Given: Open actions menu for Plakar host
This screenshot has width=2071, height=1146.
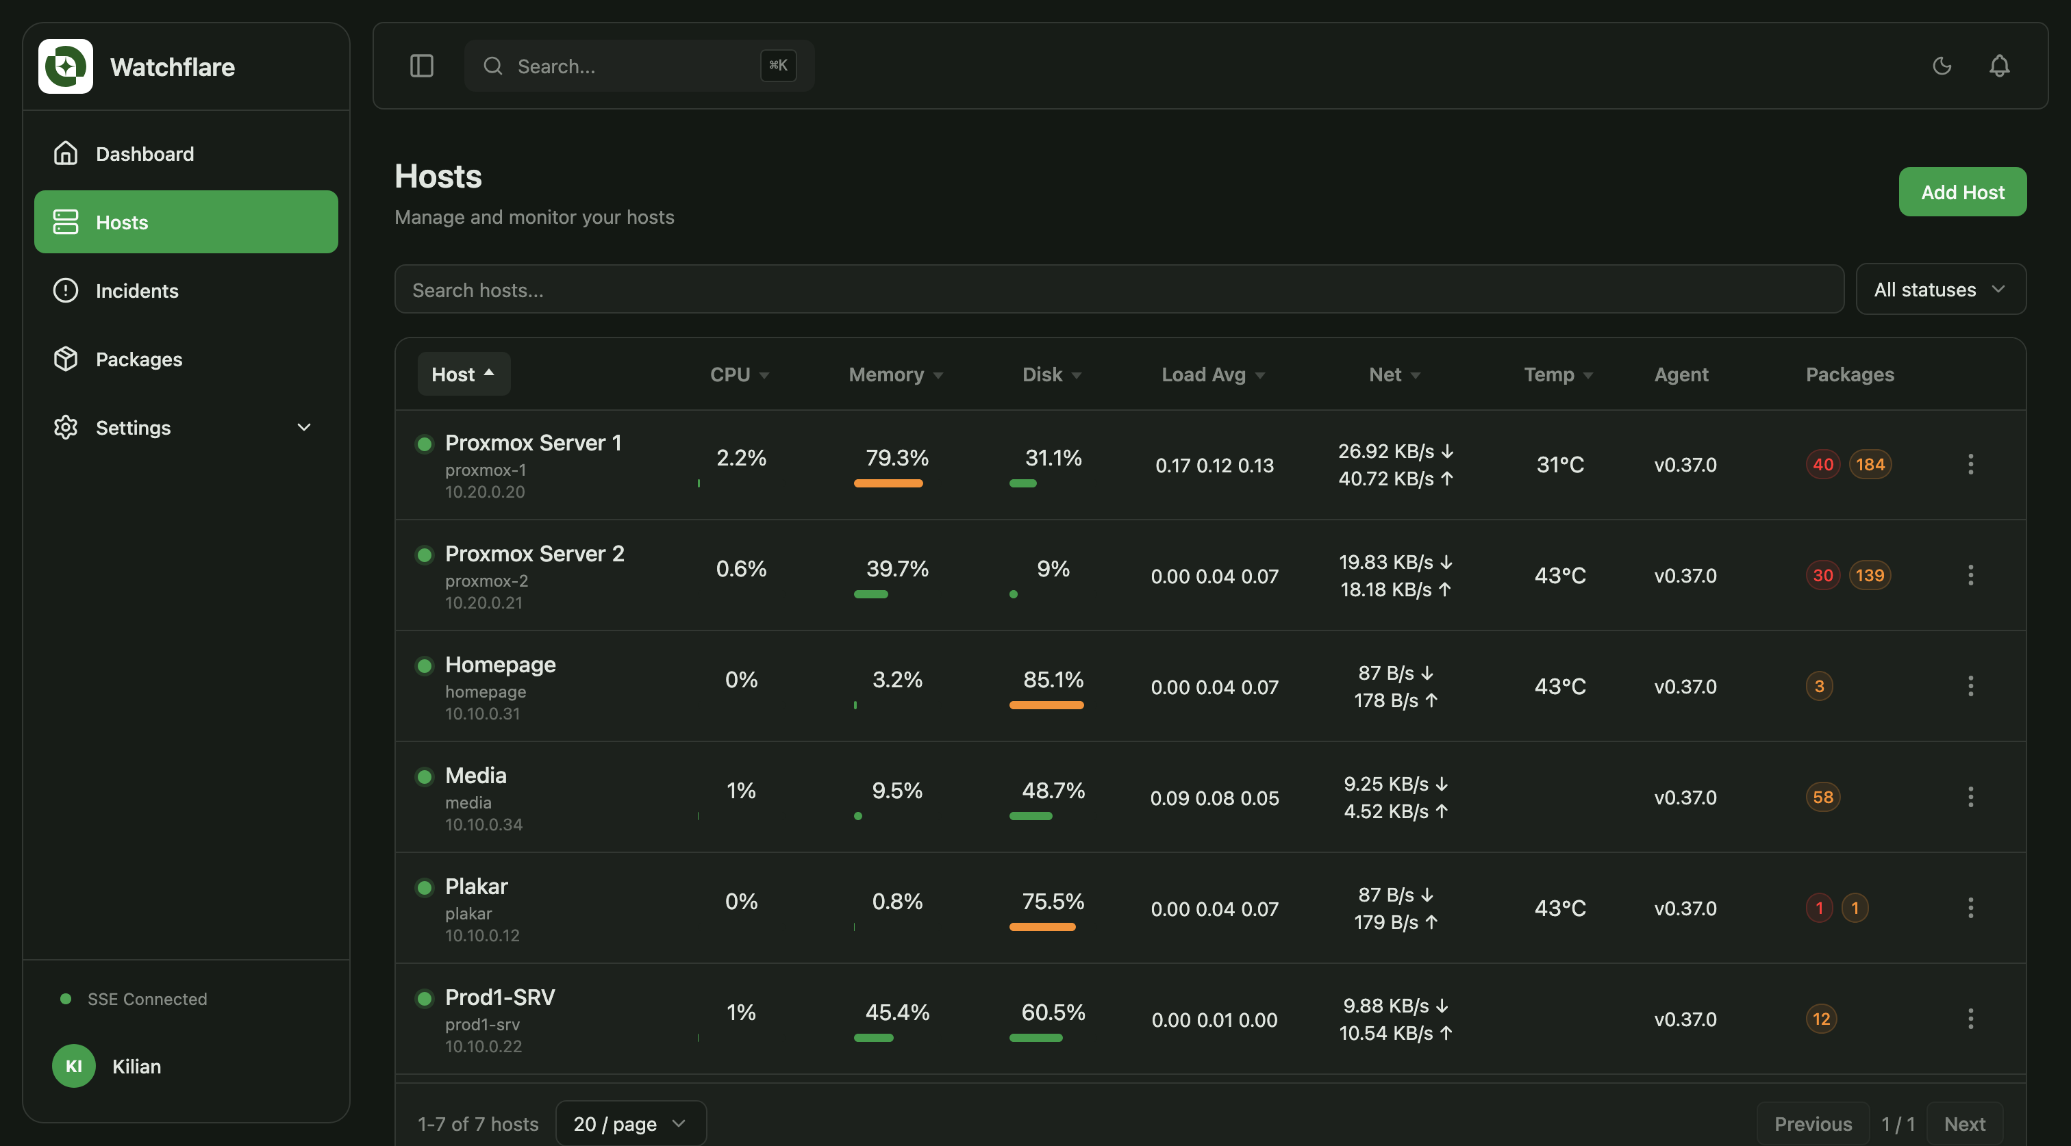Looking at the screenshot, I should pyautogui.click(x=1970, y=907).
